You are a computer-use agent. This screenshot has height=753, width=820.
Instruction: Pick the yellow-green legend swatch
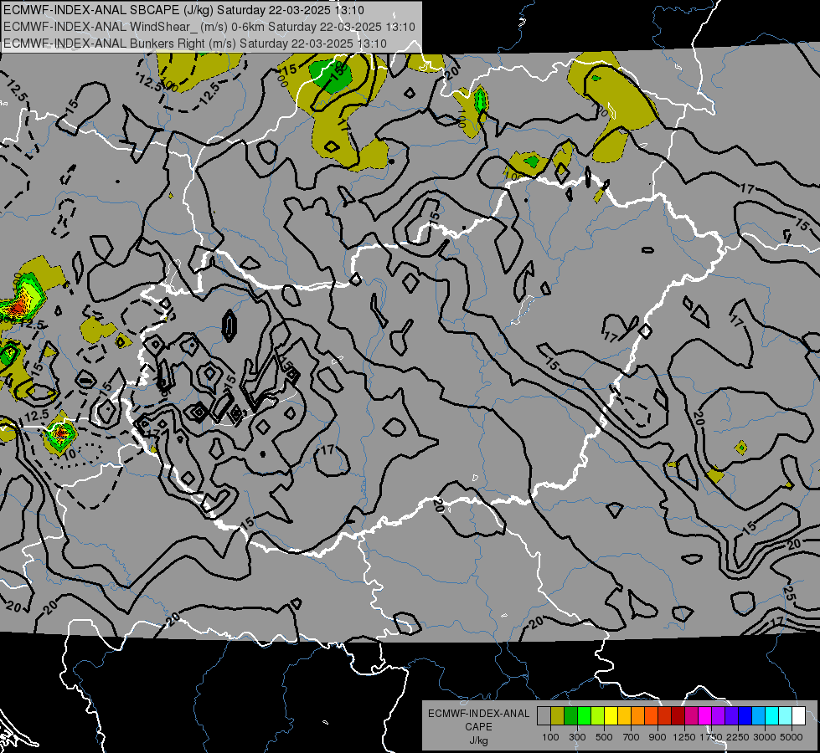(597, 716)
